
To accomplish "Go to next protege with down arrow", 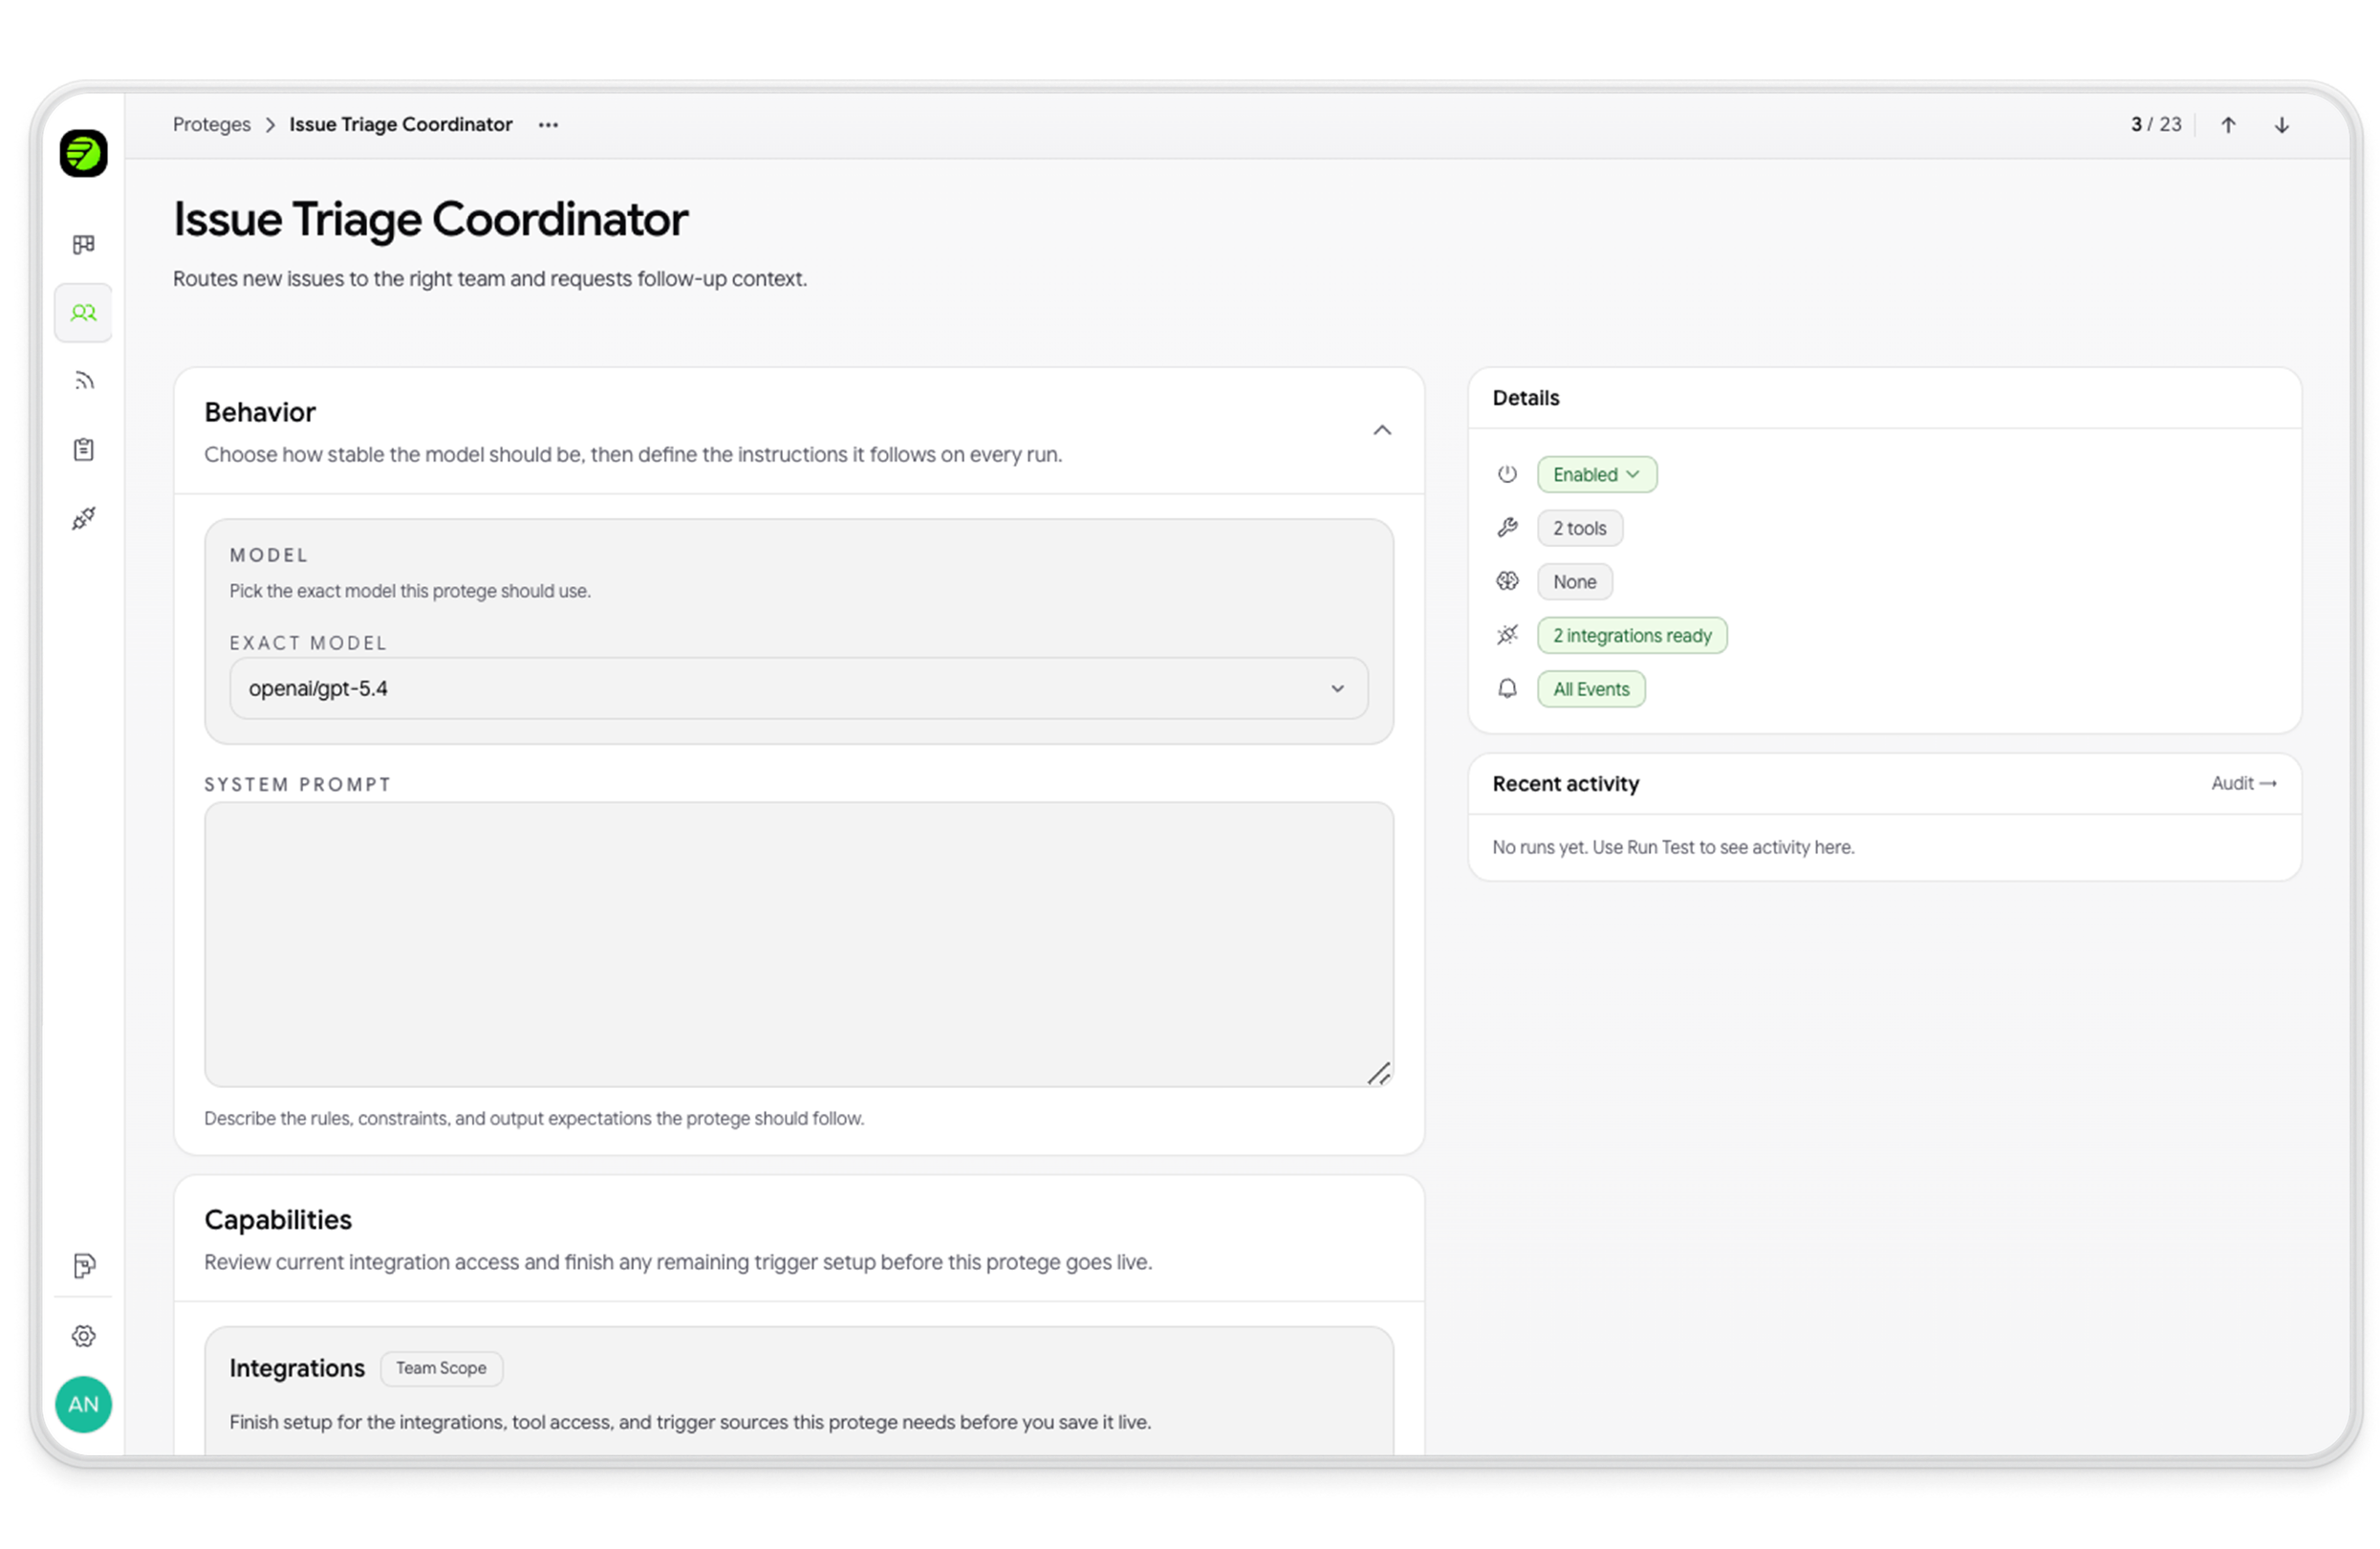I will click(2282, 125).
